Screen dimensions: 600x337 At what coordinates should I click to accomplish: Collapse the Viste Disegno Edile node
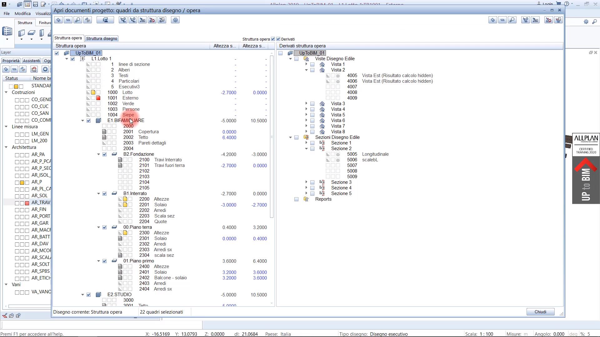pos(290,59)
